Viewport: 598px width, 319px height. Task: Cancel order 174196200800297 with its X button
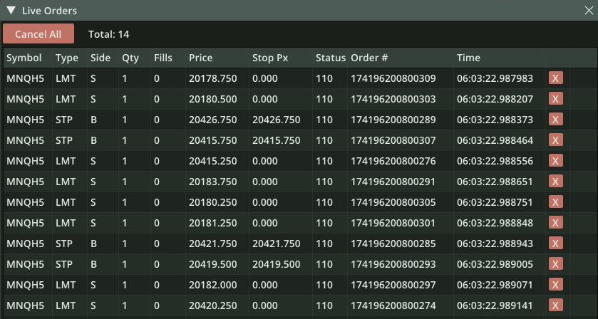[x=556, y=284]
